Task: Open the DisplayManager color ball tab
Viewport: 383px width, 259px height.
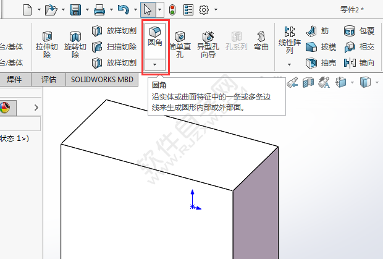Action: click(6, 108)
